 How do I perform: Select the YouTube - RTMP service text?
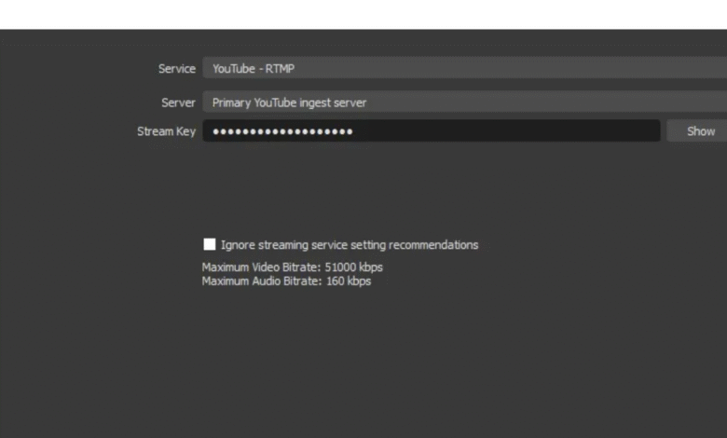click(254, 68)
